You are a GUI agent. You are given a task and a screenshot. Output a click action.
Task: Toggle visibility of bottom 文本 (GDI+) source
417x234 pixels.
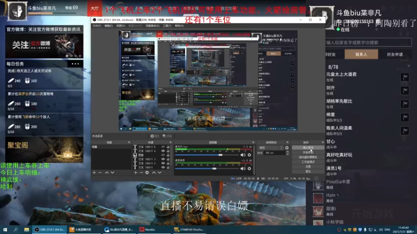[163, 167]
